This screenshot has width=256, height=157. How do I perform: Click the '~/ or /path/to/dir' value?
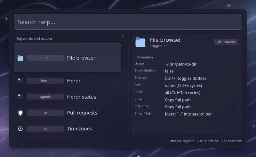(180, 64)
